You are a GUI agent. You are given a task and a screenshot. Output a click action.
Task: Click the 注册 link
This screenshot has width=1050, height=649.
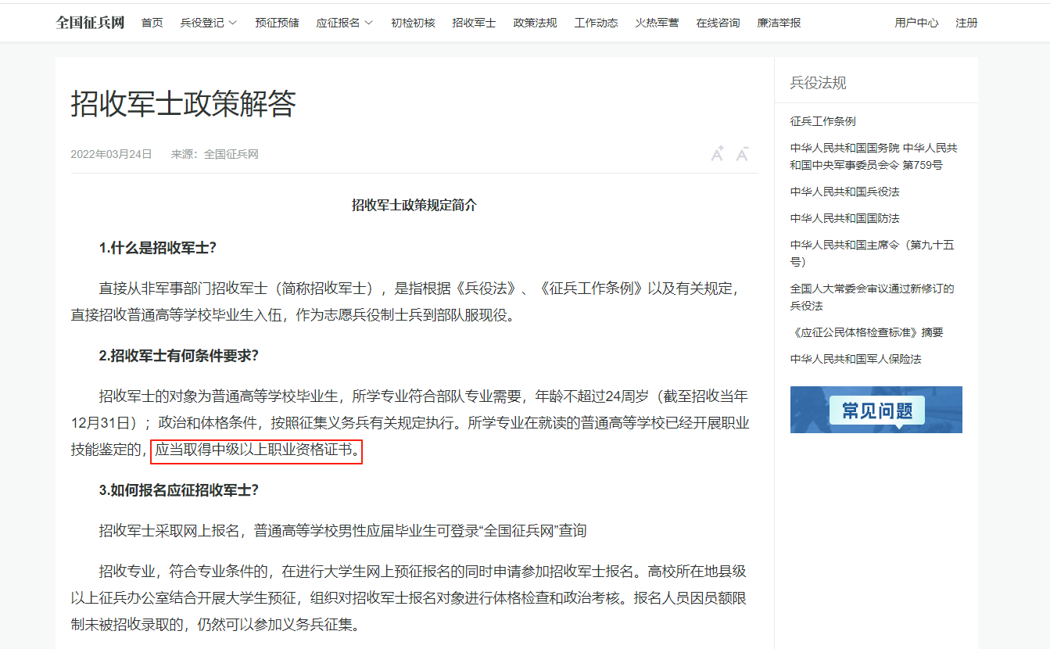click(x=966, y=23)
